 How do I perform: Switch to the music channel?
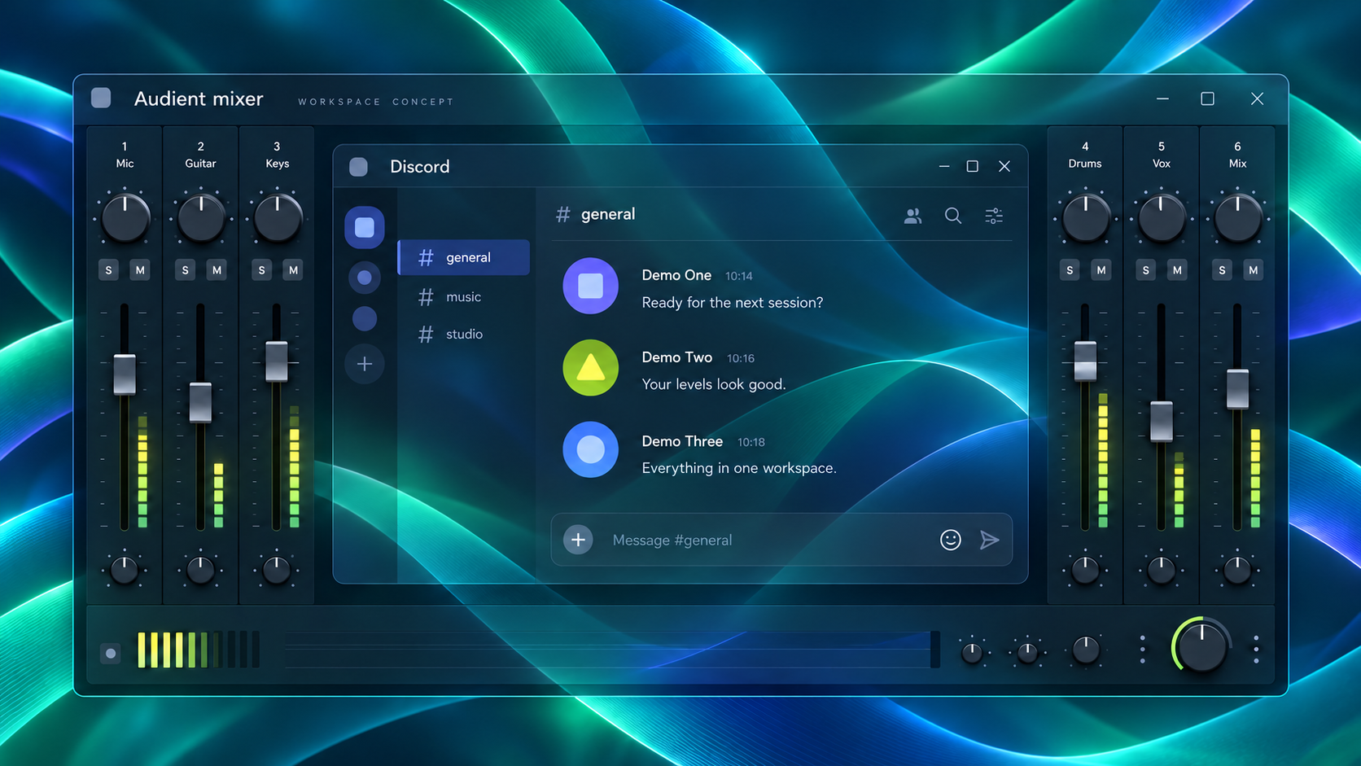click(x=464, y=297)
